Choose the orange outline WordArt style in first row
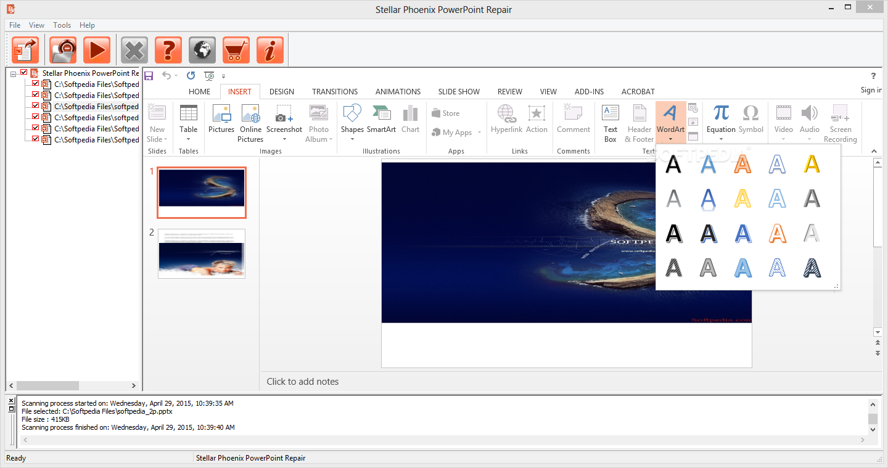The height and width of the screenshot is (468, 888). [x=742, y=165]
